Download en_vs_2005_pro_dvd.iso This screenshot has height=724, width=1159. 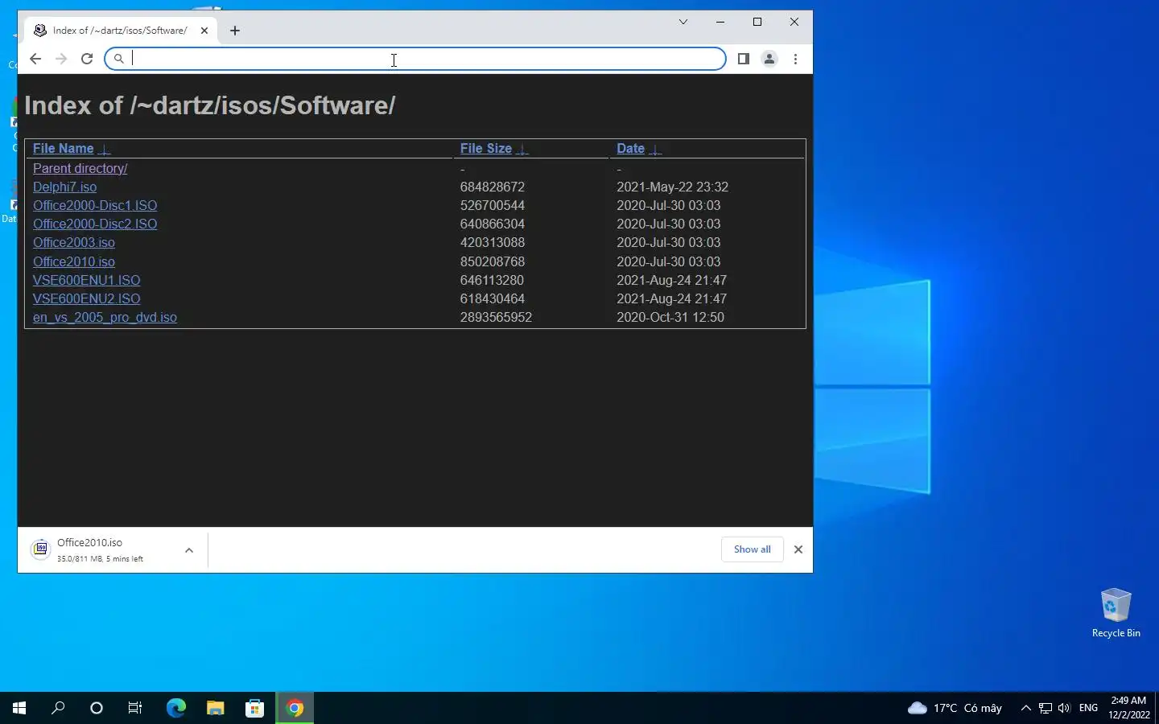(x=105, y=317)
